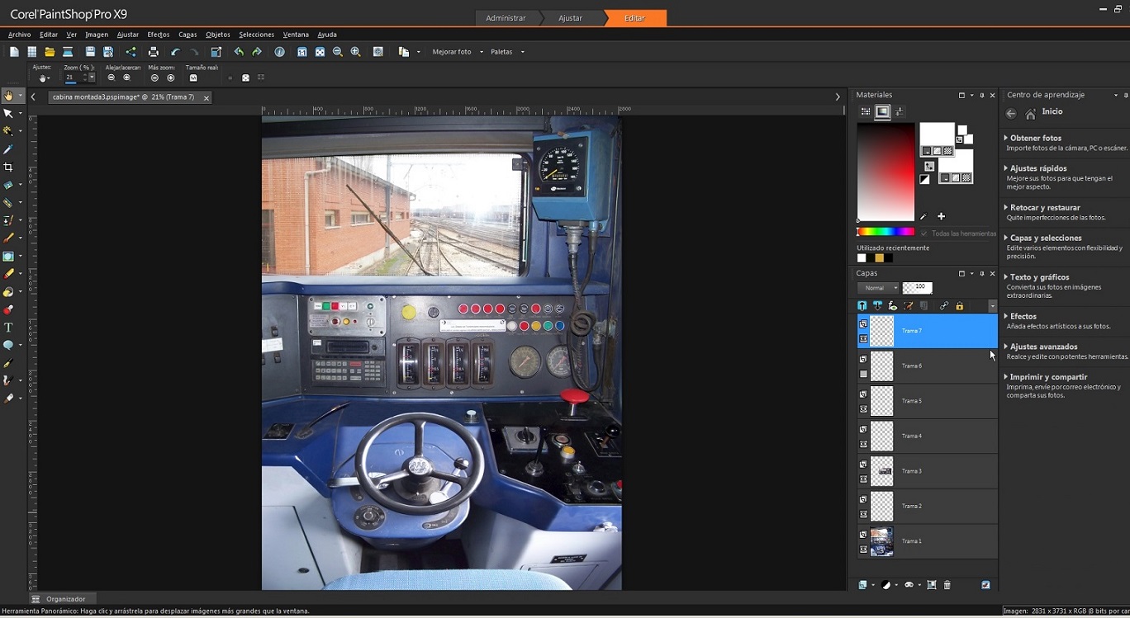The image size is (1130, 618).
Task: Open the Efectos menu
Action: (x=158, y=35)
